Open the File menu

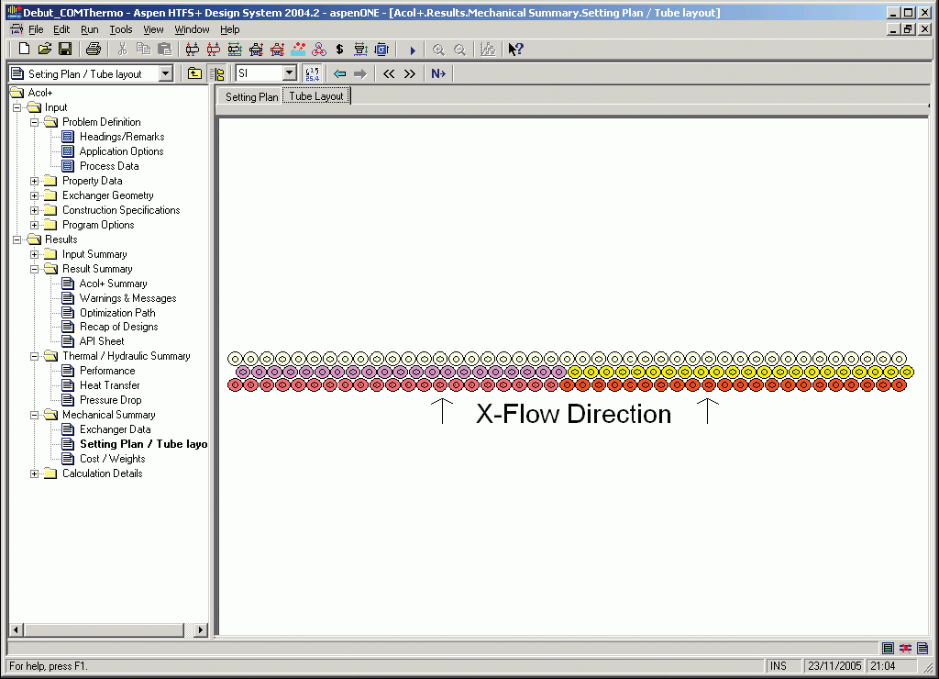tap(36, 29)
